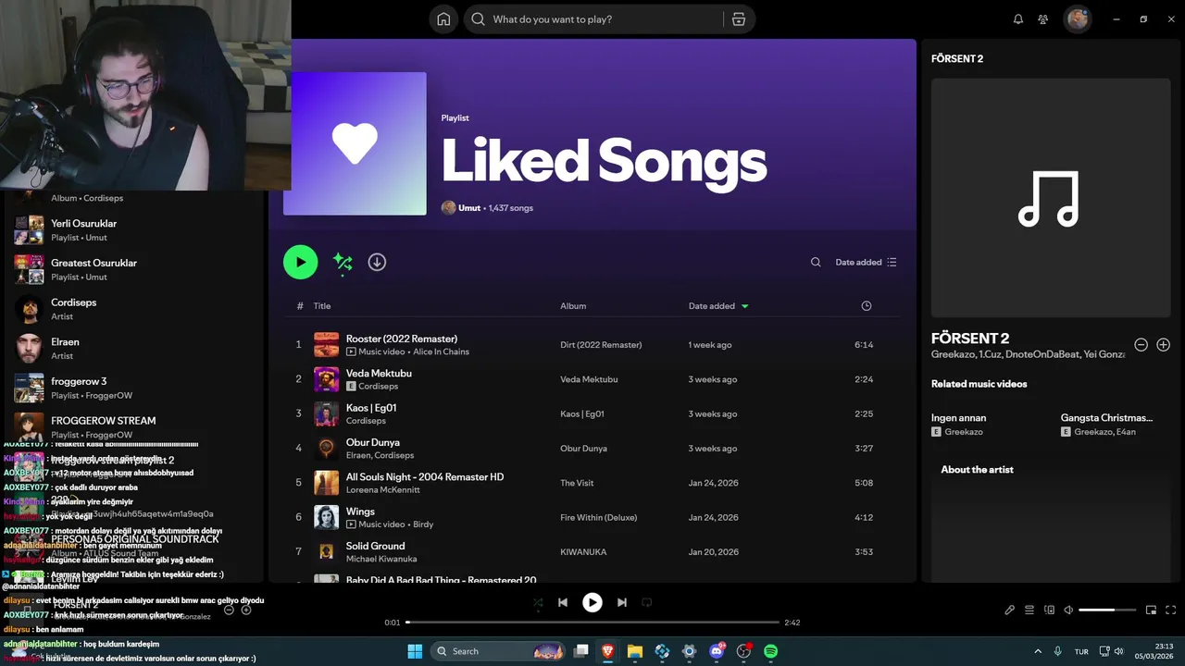Image resolution: width=1185 pixels, height=666 pixels.
Task: Mute with the volume speaker icon
Action: (1068, 610)
